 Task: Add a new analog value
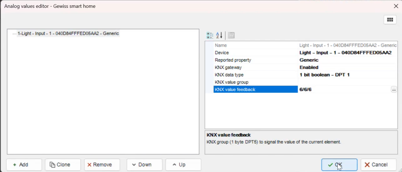[24, 165]
